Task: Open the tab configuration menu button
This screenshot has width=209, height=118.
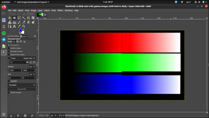Action: (35, 36)
